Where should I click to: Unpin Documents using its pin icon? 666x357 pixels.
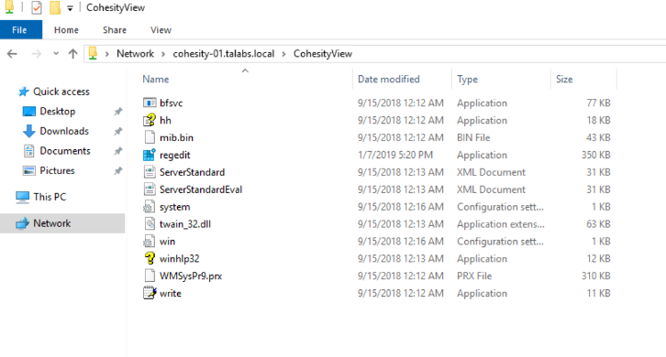(118, 151)
